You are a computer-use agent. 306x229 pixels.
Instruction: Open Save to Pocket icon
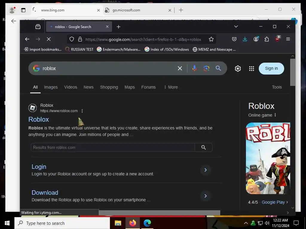pos(234,39)
